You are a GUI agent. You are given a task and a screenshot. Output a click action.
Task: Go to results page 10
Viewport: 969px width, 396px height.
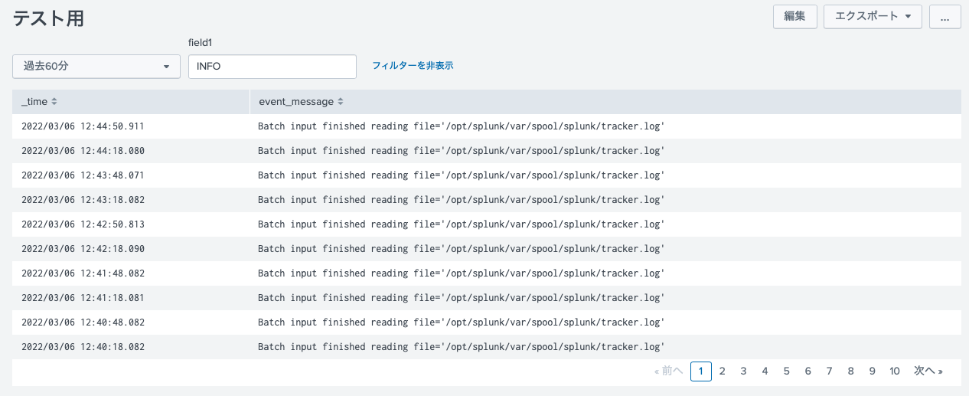pos(895,371)
